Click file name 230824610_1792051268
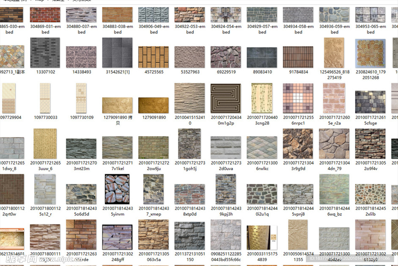 [370, 75]
